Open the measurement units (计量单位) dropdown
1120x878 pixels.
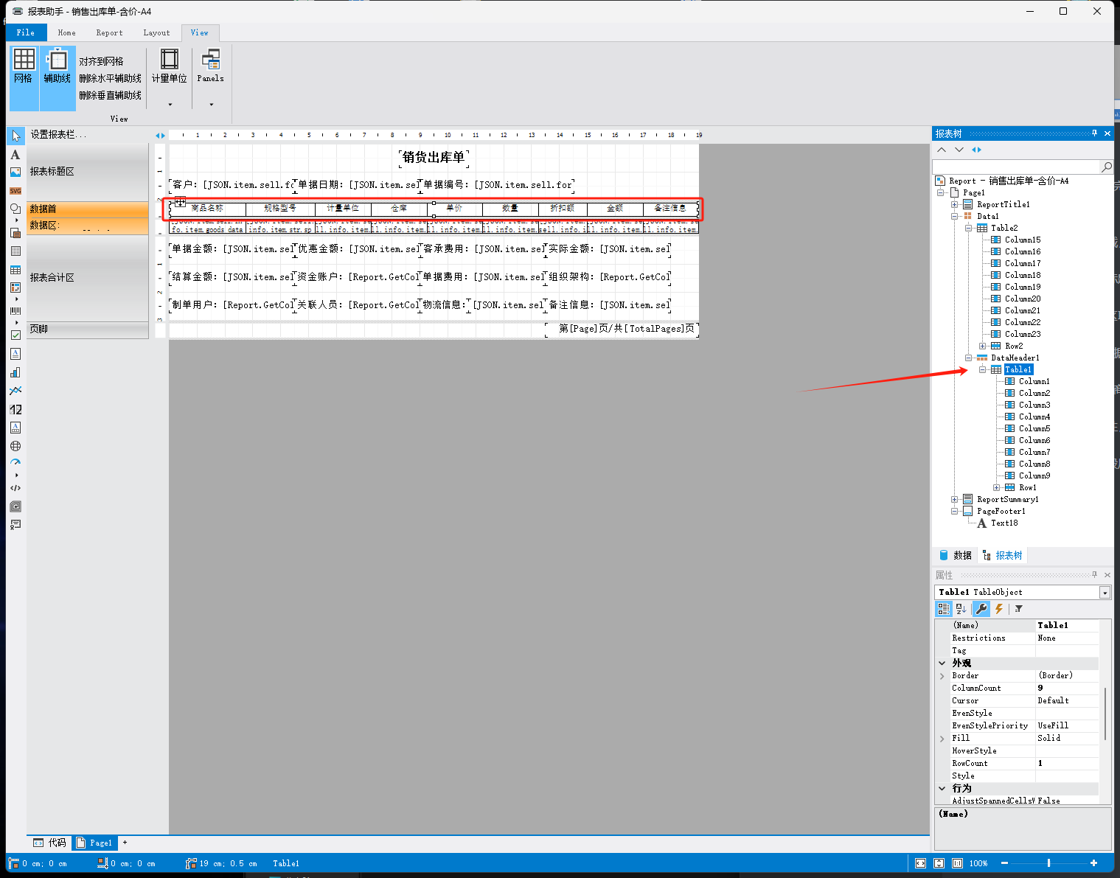[170, 77]
